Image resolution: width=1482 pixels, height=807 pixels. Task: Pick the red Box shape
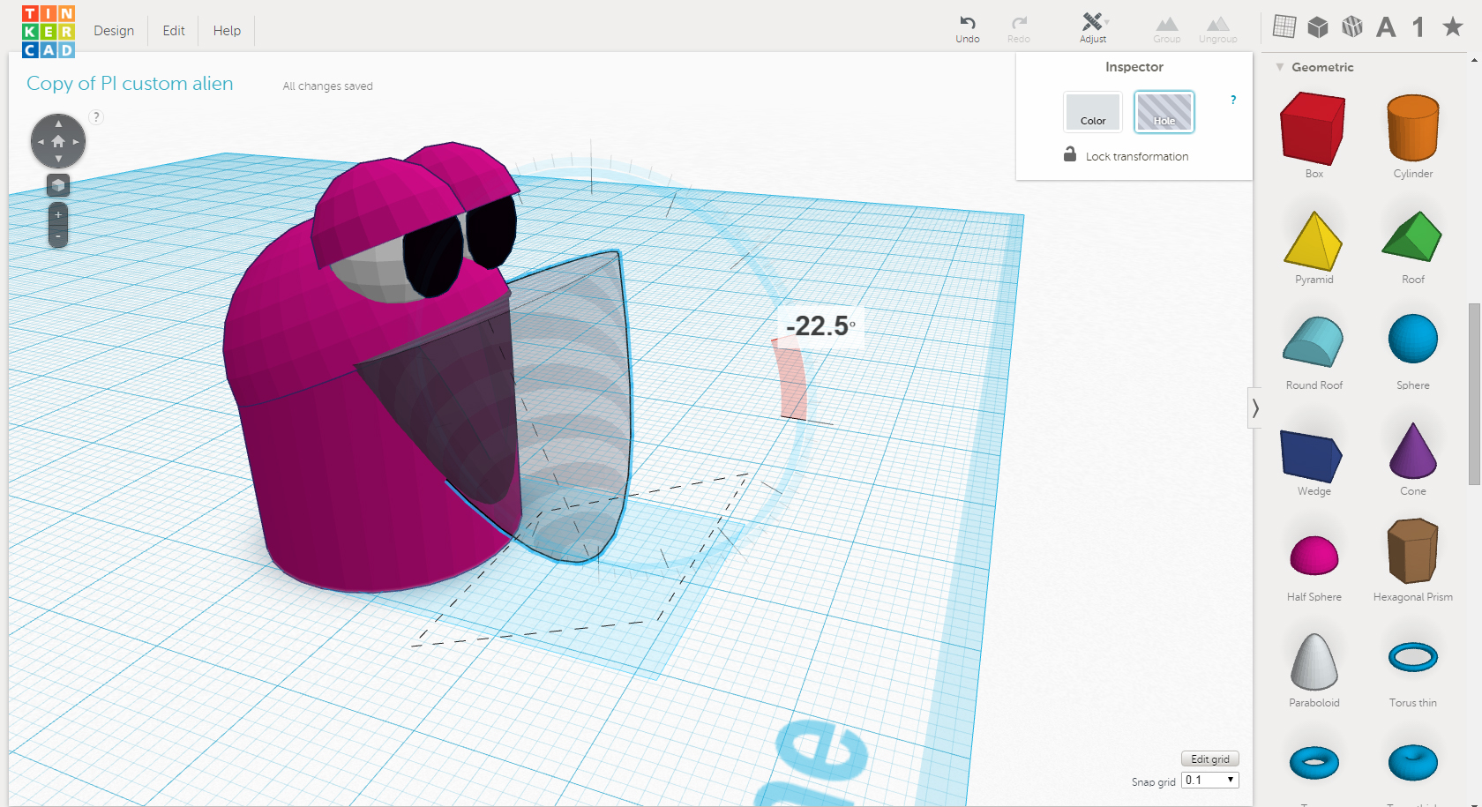[x=1314, y=129]
